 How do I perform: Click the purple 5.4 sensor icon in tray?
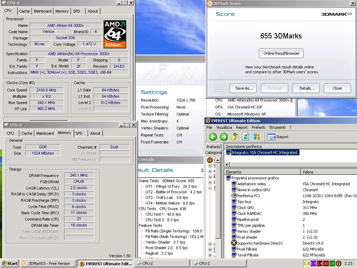pyautogui.click(x=313, y=263)
